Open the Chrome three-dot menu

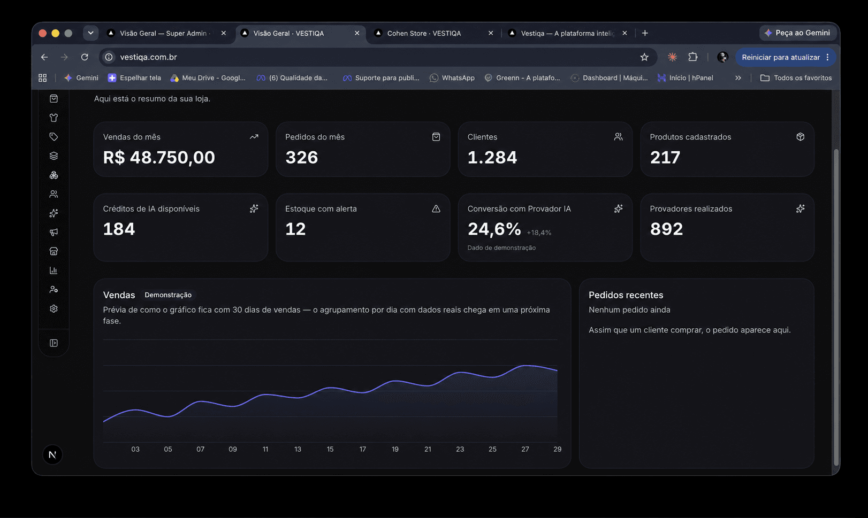point(828,57)
